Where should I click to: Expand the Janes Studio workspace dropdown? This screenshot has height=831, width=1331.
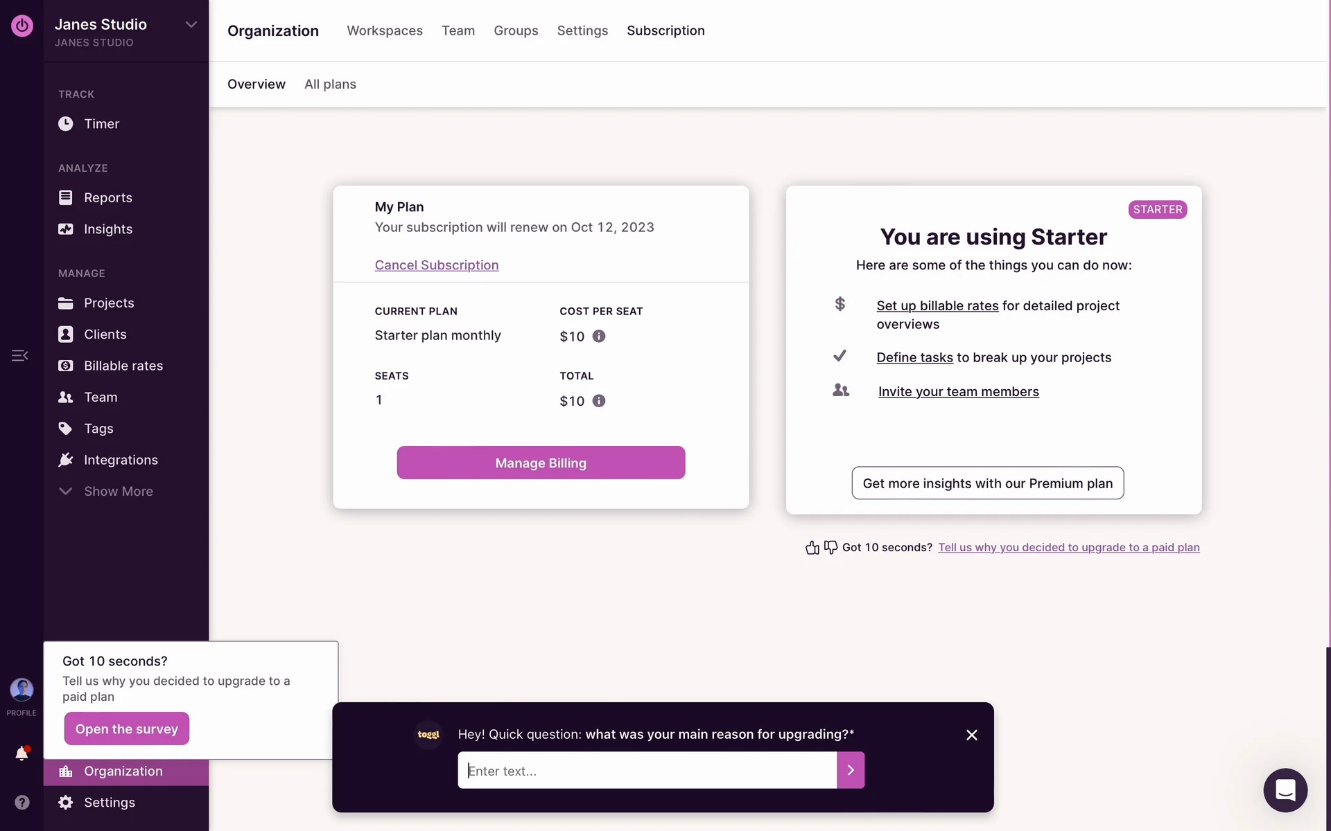point(191,25)
